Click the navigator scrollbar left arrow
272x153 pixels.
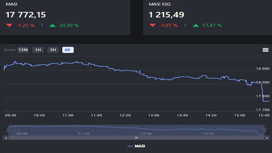pos(6,138)
